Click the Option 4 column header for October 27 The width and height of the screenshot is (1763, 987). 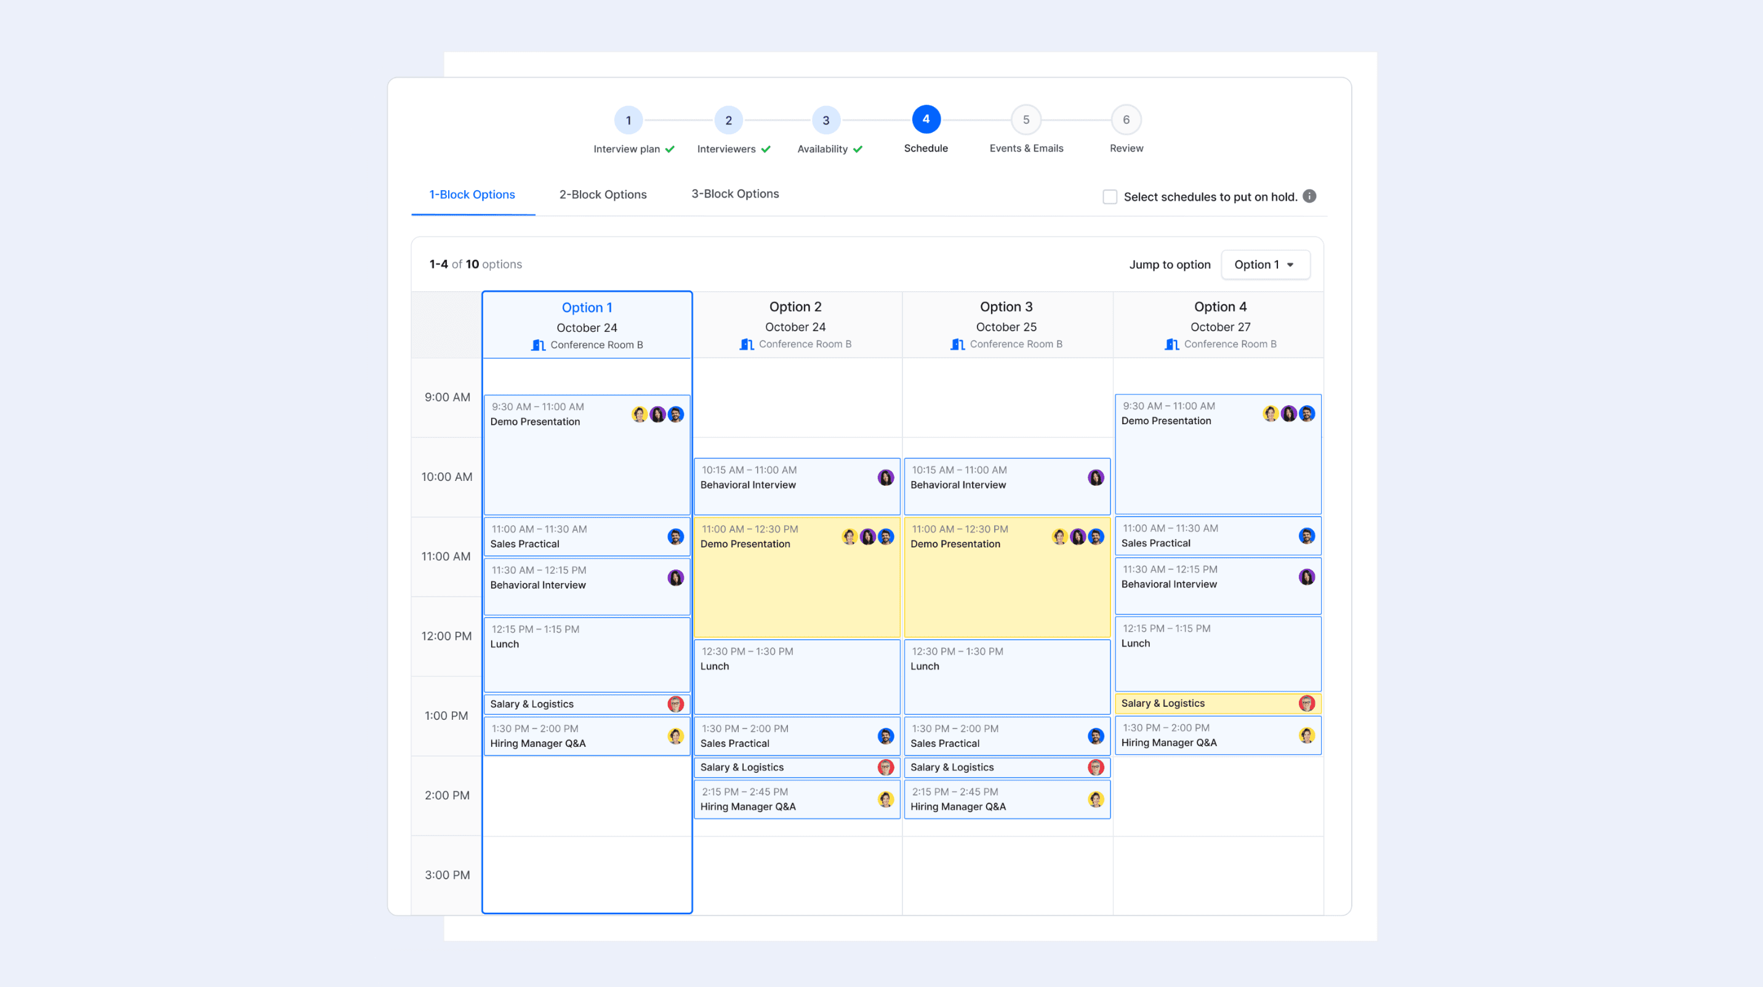coord(1219,307)
